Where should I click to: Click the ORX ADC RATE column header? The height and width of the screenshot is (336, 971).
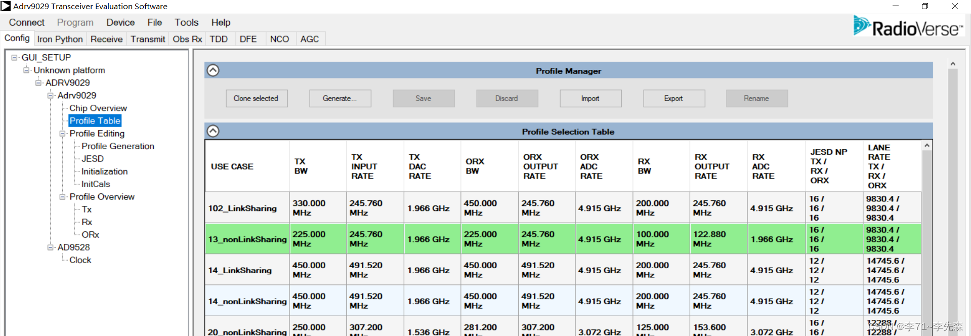[604, 166]
